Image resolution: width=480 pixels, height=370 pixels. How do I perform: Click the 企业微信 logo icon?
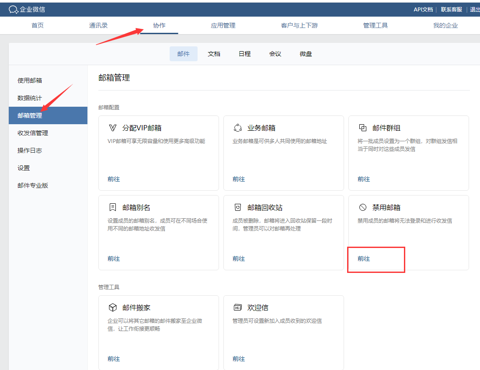pos(14,9)
